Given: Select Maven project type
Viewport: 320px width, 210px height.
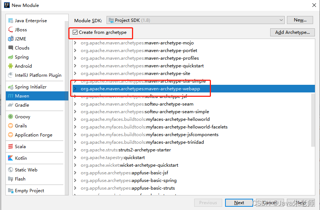Looking at the screenshot, I should 37,96.
